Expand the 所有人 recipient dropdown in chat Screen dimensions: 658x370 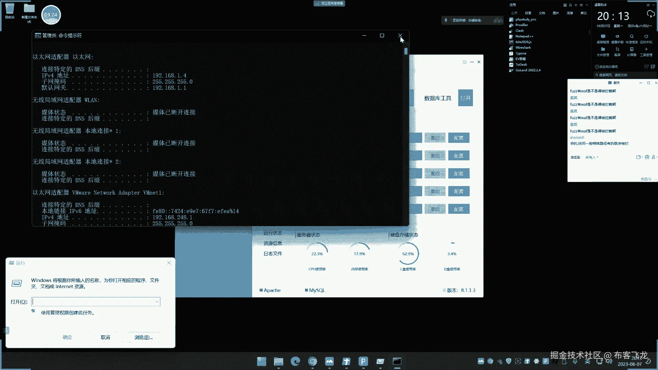pyautogui.click(x=592, y=157)
